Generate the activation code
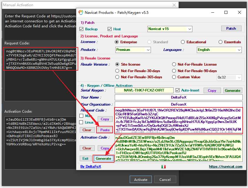 click(104, 159)
